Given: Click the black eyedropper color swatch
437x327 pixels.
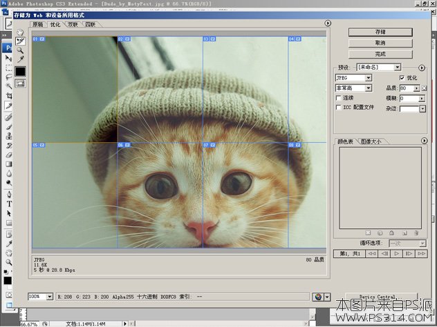Looking at the screenshot, I should click(x=21, y=71).
